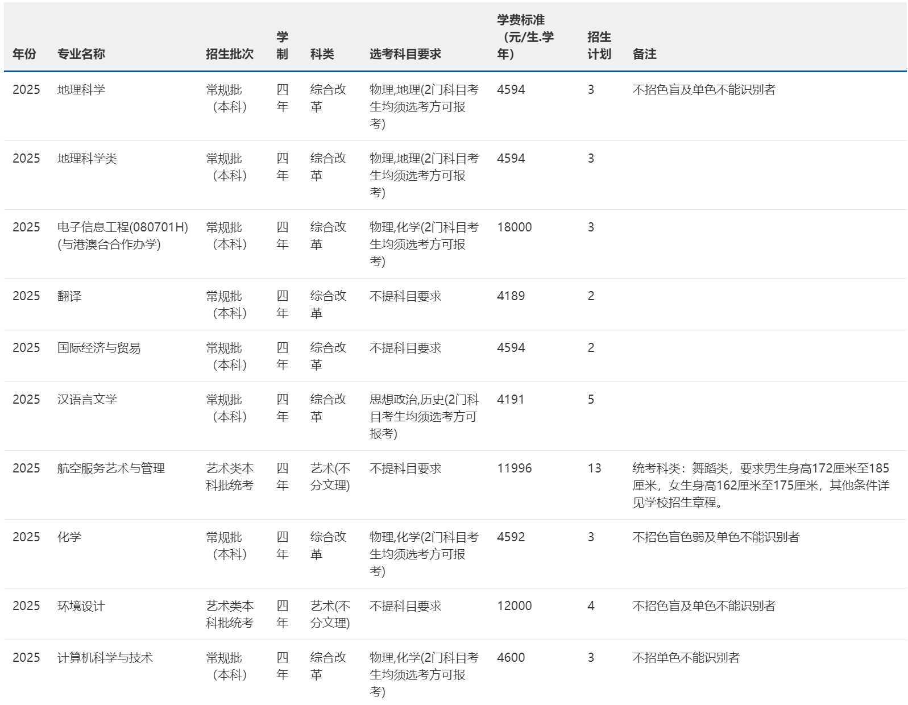
Task: Click the tuition value 11996
Action: [x=515, y=468]
